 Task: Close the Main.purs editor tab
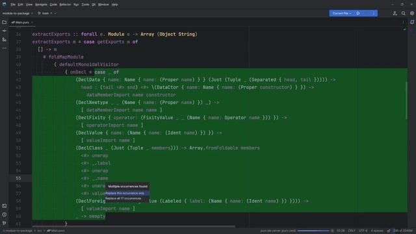click(x=32, y=23)
